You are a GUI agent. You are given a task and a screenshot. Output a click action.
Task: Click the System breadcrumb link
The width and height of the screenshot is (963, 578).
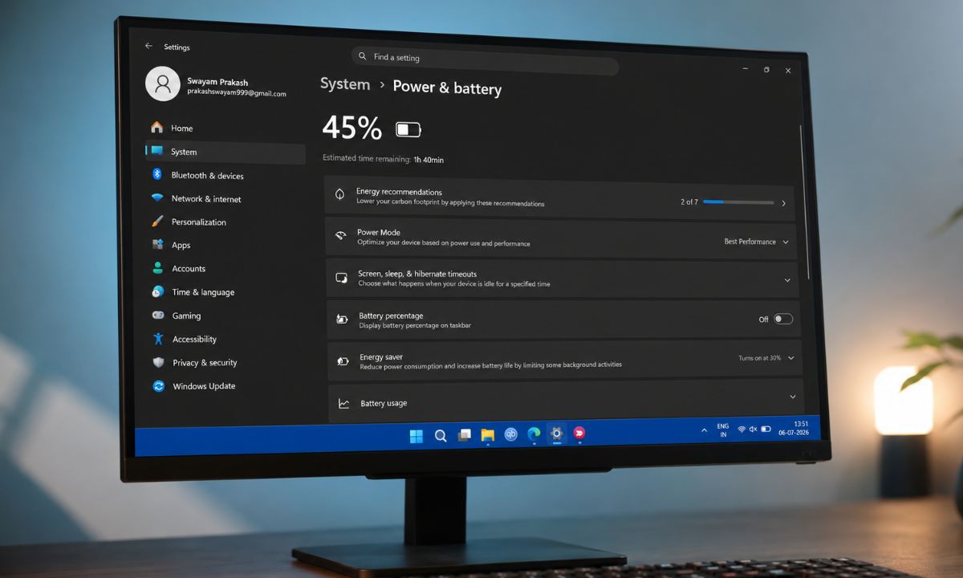pos(345,84)
